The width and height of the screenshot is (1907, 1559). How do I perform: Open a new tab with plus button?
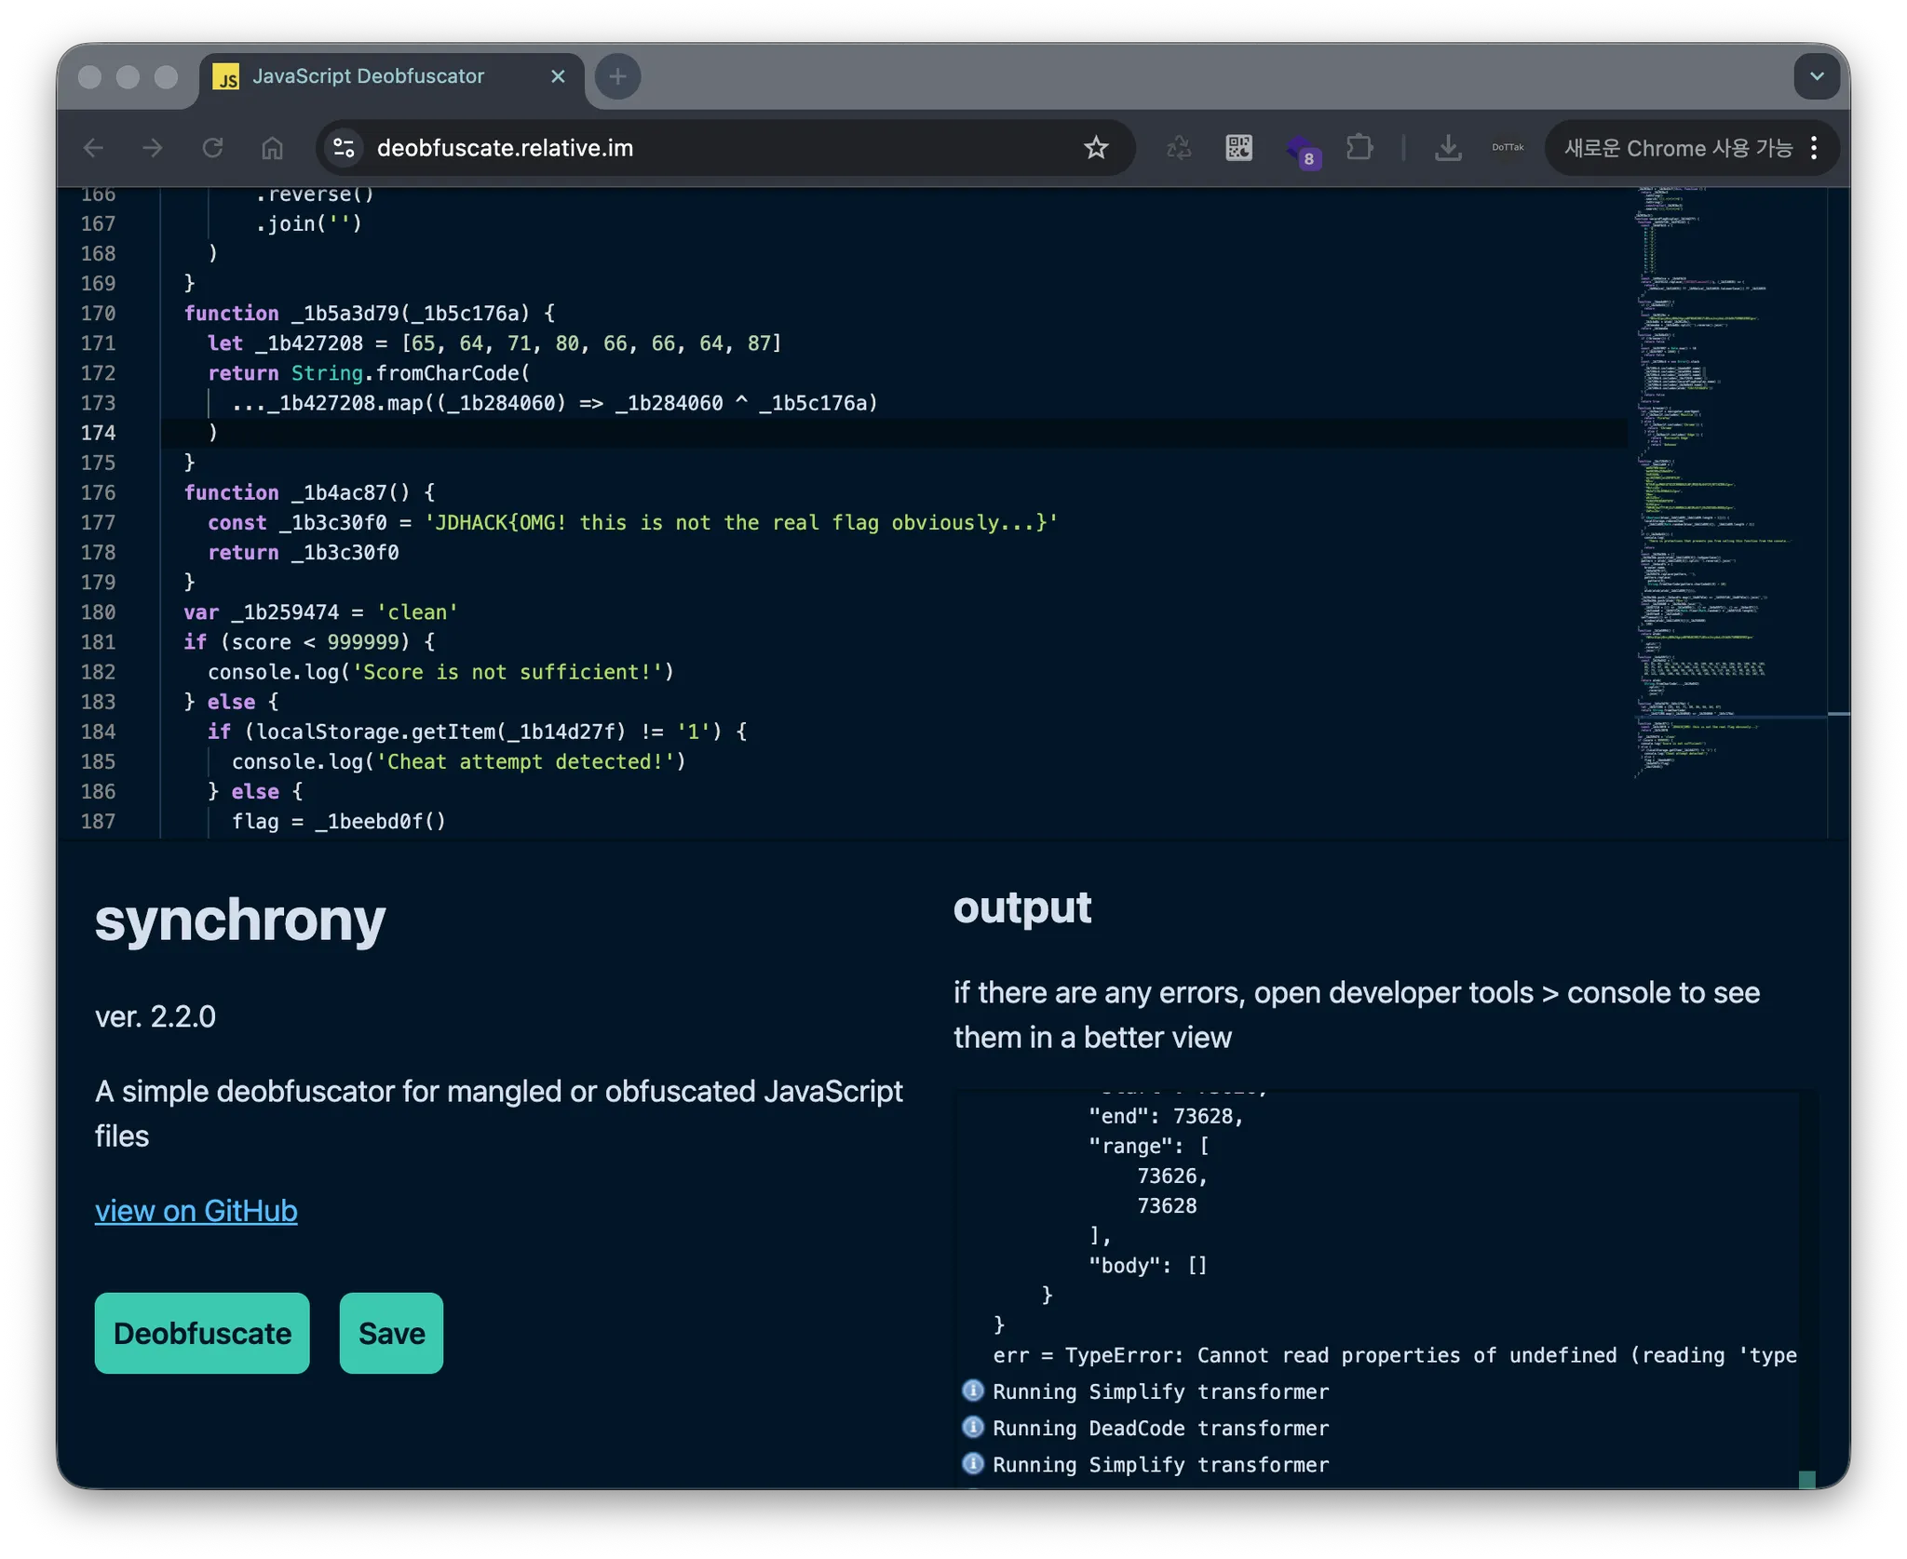click(x=617, y=76)
